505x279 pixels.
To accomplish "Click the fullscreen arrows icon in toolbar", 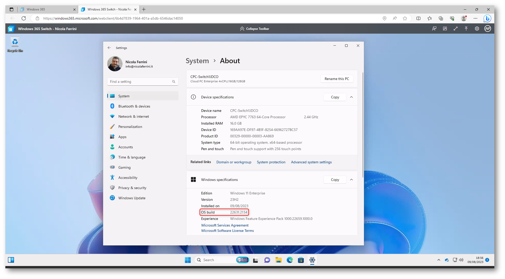I will [x=455, y=29].
